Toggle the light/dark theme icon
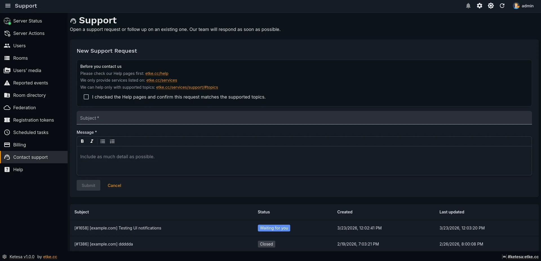 (x=491, y=6)
